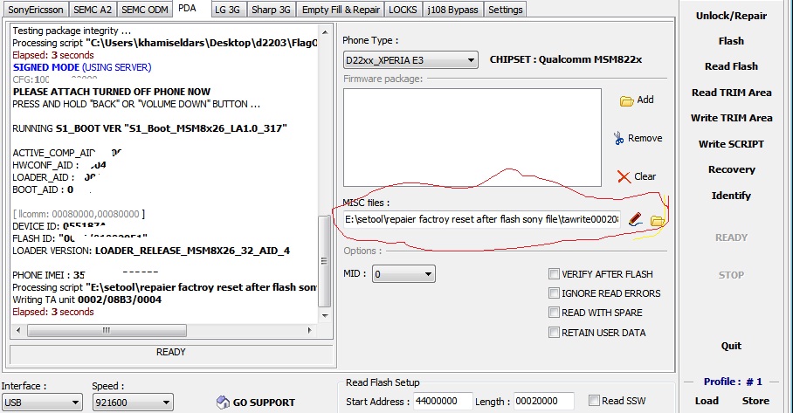
Task: Click the Flash button
Action: [x=731, y=41]
